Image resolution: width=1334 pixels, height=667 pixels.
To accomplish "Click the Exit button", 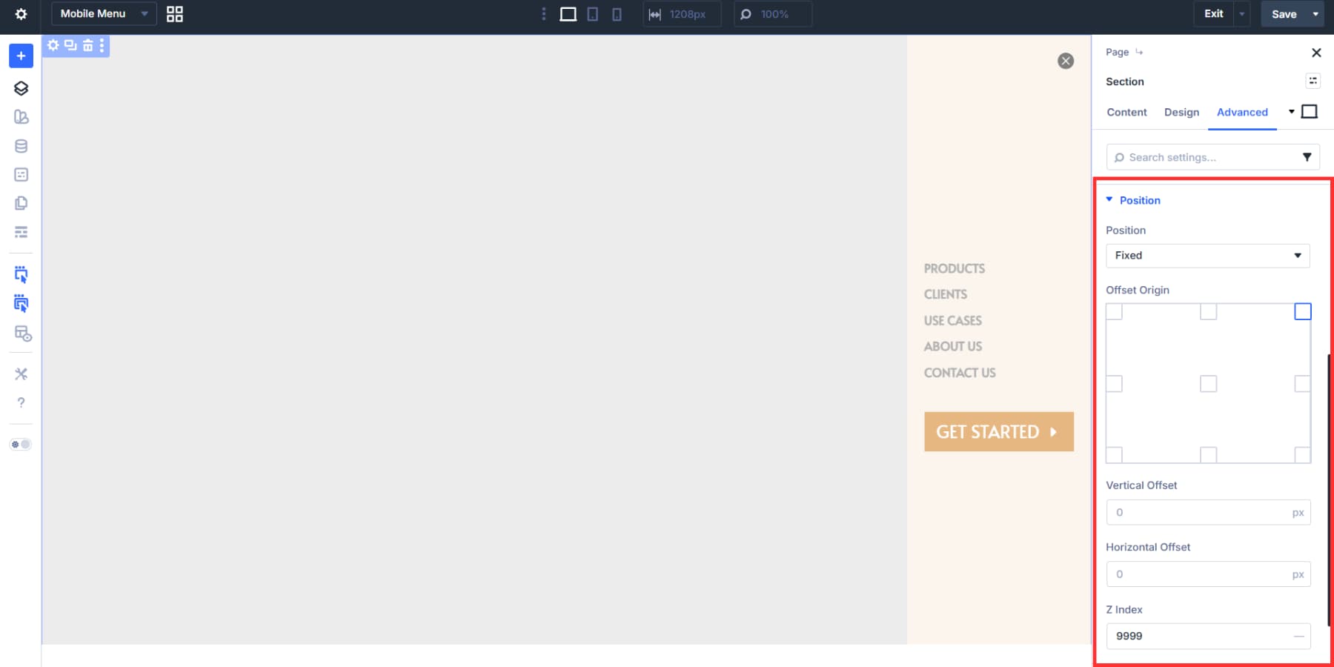I will click(1214, 13).
